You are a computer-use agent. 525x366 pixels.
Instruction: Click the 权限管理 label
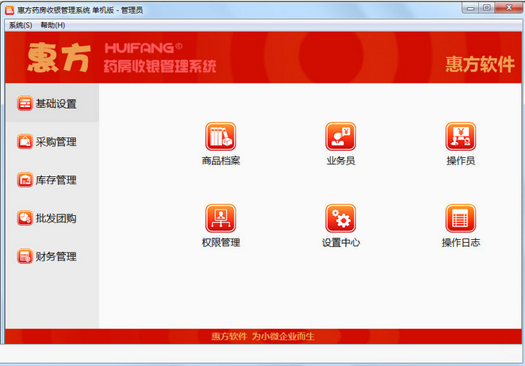click(x=221, y=242)
